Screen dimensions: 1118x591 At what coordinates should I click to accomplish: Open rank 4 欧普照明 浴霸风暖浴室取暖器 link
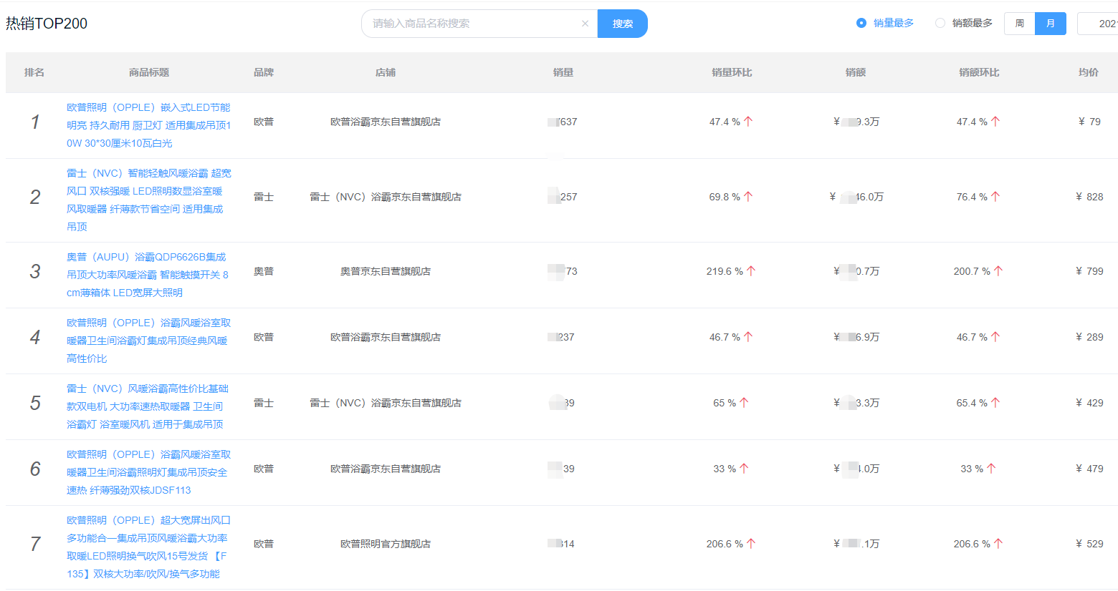[x=148, y=341]
